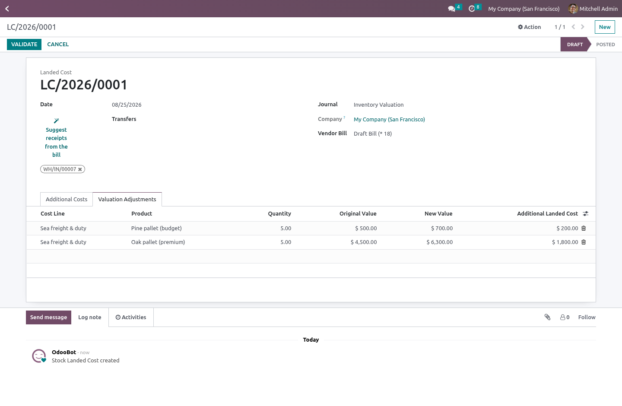Click Pine pallet (budget) product cell

[156, 228]
